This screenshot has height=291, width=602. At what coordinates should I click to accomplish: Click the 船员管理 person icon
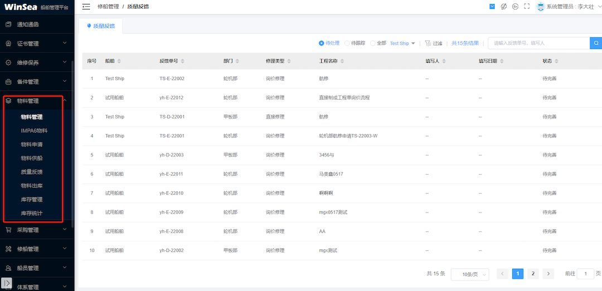click(8, 268)
